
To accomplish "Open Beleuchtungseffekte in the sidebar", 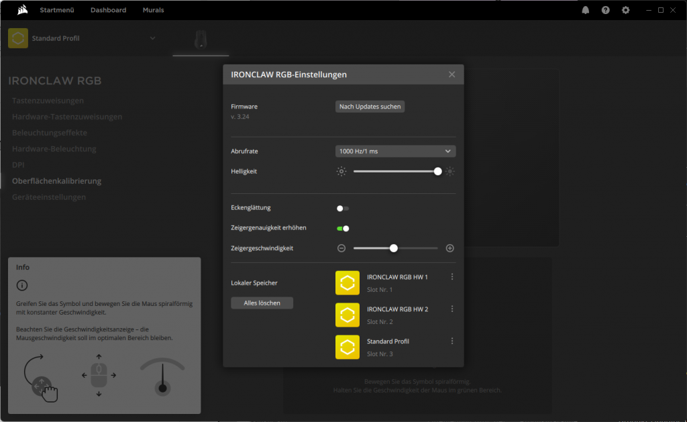I will coord(50,133).
